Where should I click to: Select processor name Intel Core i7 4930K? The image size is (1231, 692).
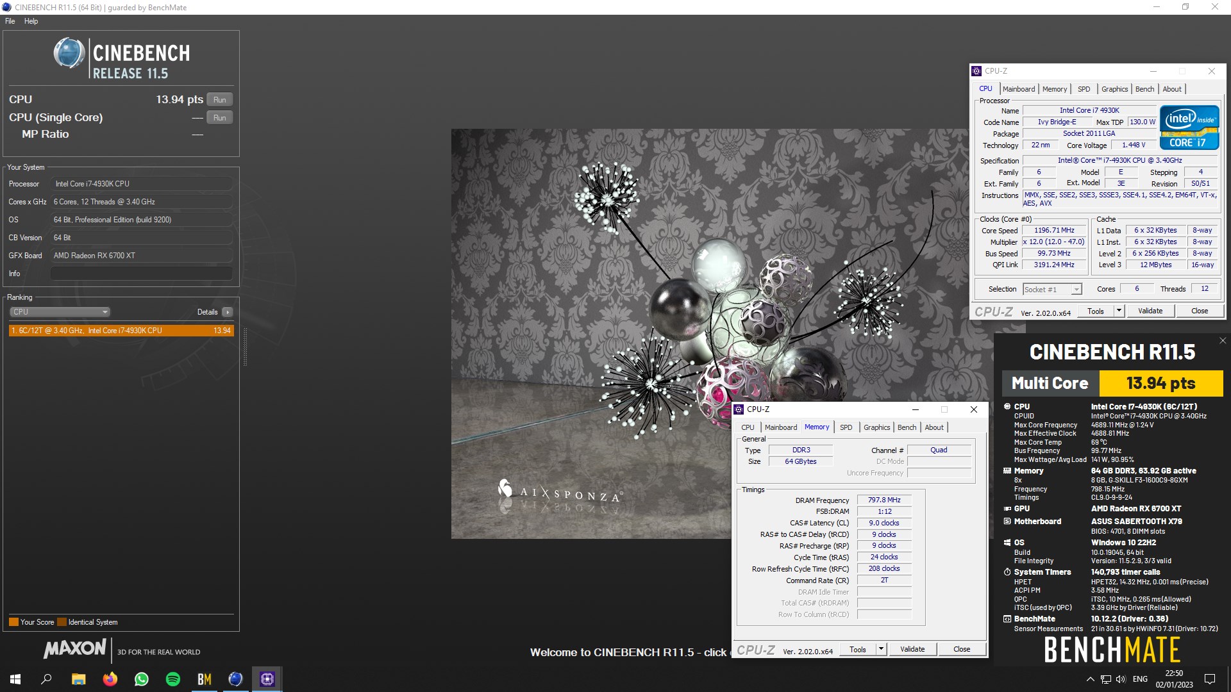click(1089, 111)
